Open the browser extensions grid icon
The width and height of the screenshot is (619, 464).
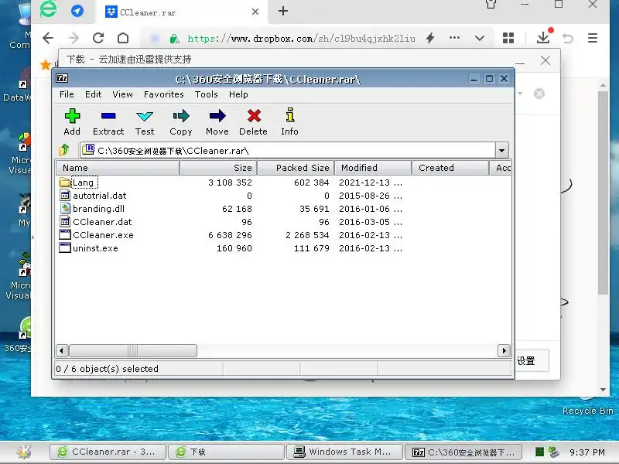pyautogui.click(x=508, y=38)
